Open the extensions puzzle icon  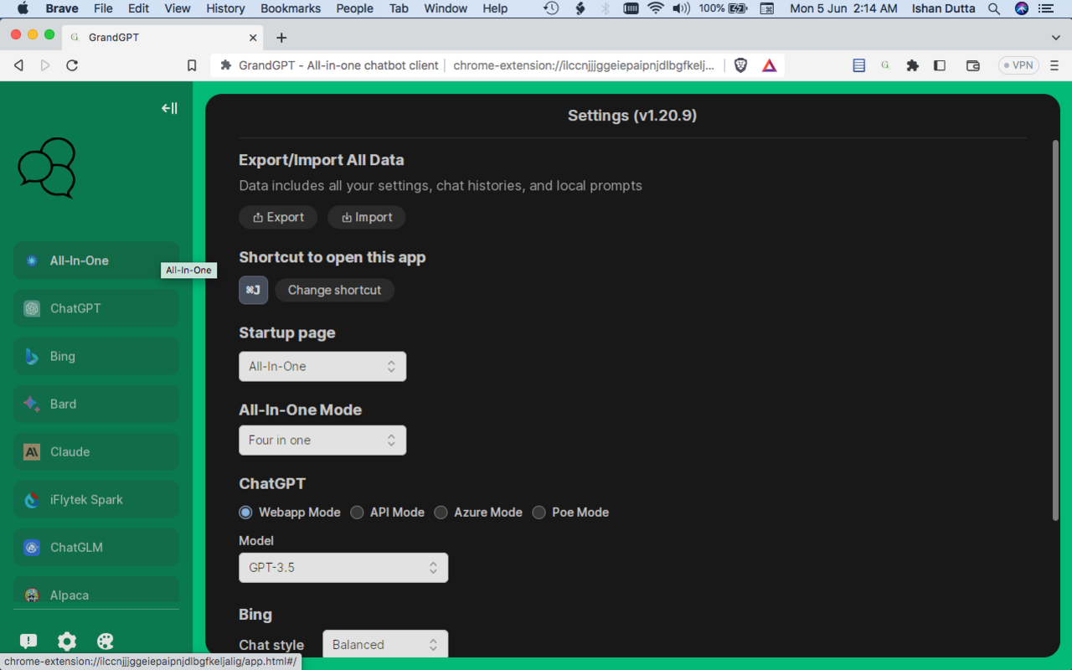[913, 65]
